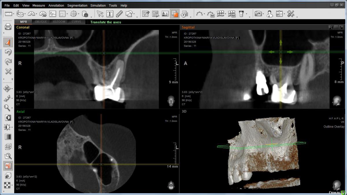
Task: Switch to the OBLIQUE tab
Action: coord(41,22)
